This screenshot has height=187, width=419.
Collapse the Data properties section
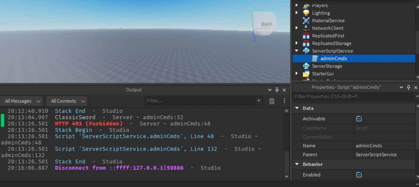297,108
